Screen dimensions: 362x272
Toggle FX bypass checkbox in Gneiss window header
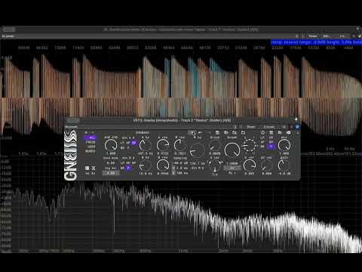click(x=297, y=127)
